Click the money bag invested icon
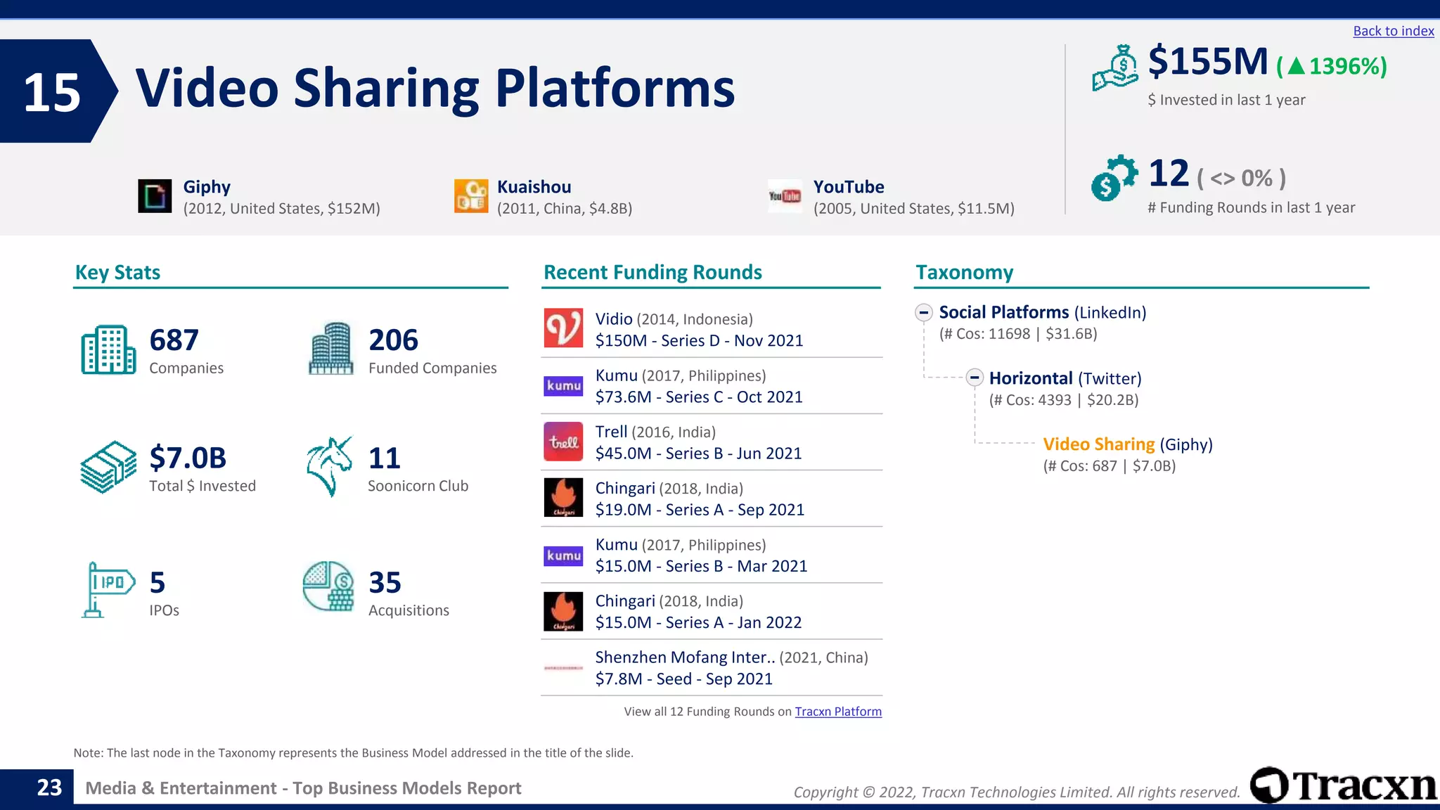The height and width of the screenshot is (810, 1440). (1115, 68)
